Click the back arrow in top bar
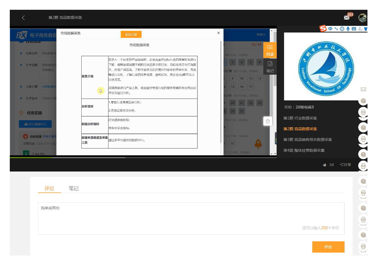377x266 pixels. click(23, 18)
